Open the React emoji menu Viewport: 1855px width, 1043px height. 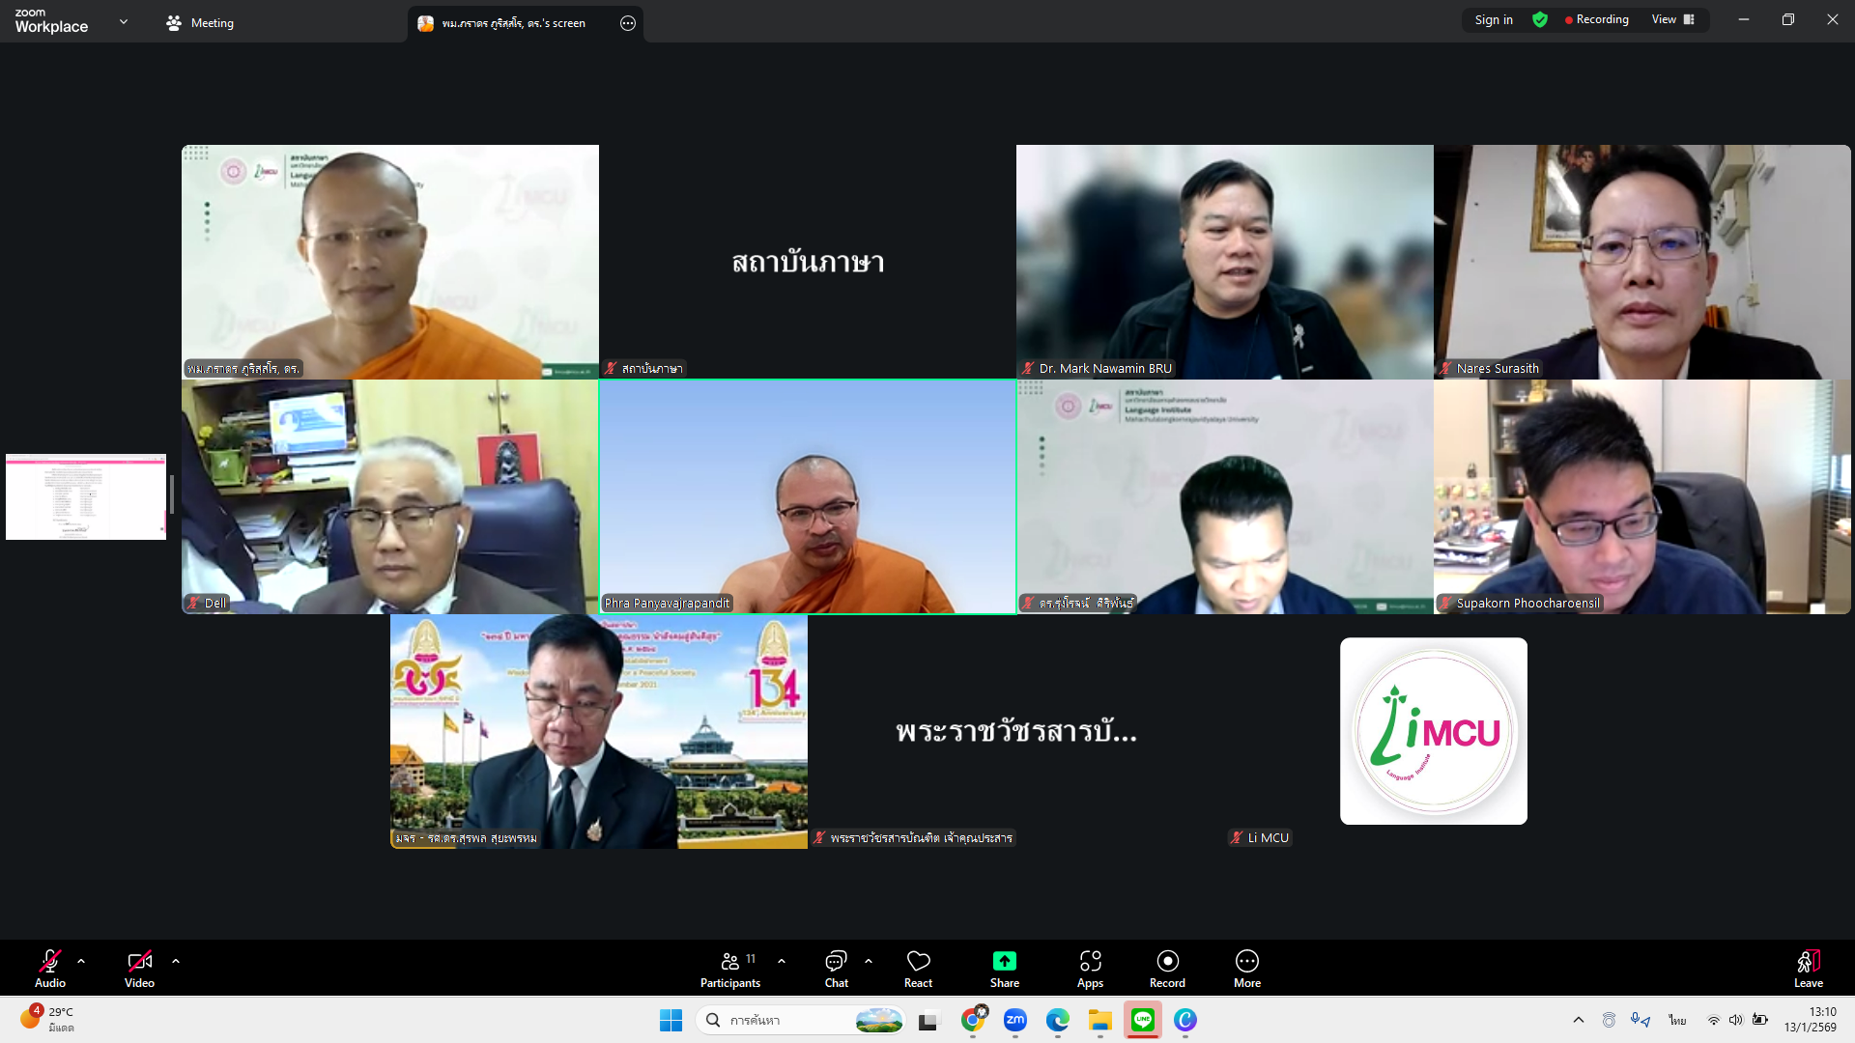918,961
